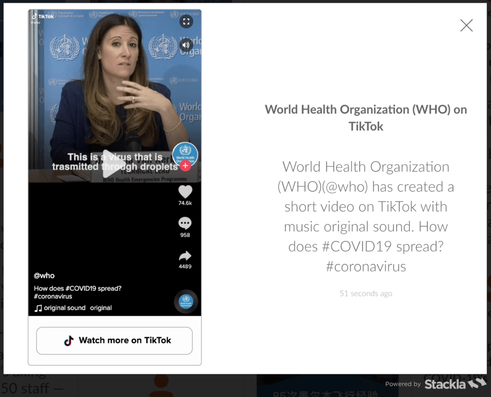Click the 4489 shares count
The height and width of the screenshot is (397, 491).
coord(185,267)
